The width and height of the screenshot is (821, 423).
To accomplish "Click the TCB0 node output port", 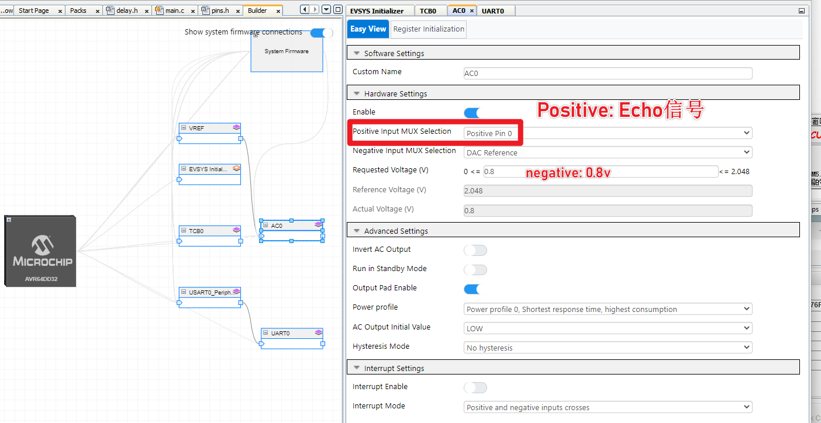I will [x=240, y=241].
